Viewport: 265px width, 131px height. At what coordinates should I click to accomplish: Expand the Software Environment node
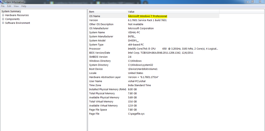tap(3, 23)
